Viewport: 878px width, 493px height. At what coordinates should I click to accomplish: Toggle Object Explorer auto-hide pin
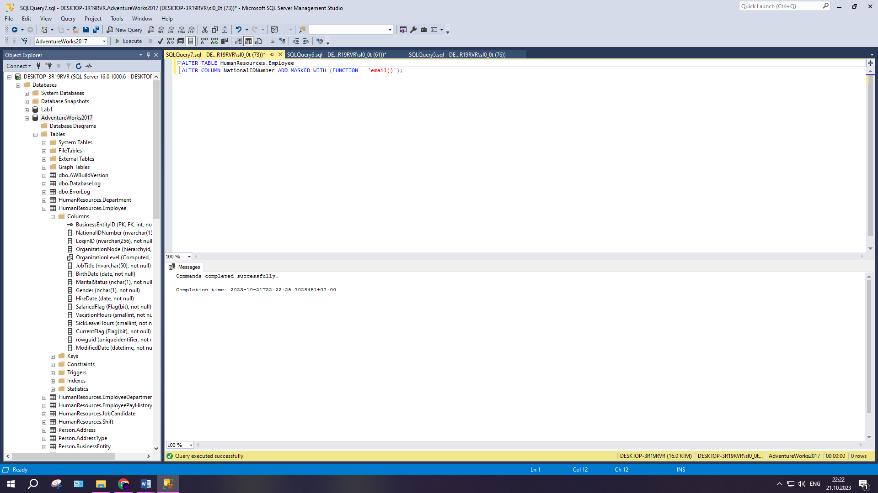pyautogui.click(x=148, y=55)
